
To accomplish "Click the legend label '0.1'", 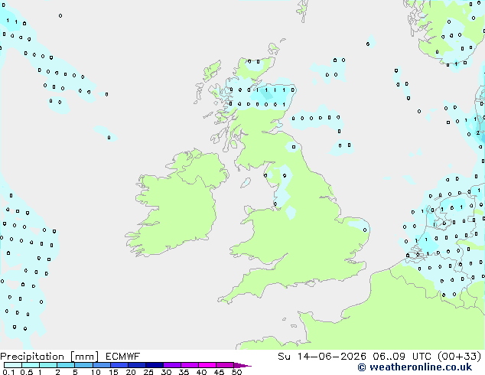I will click(x=8, y=372).
